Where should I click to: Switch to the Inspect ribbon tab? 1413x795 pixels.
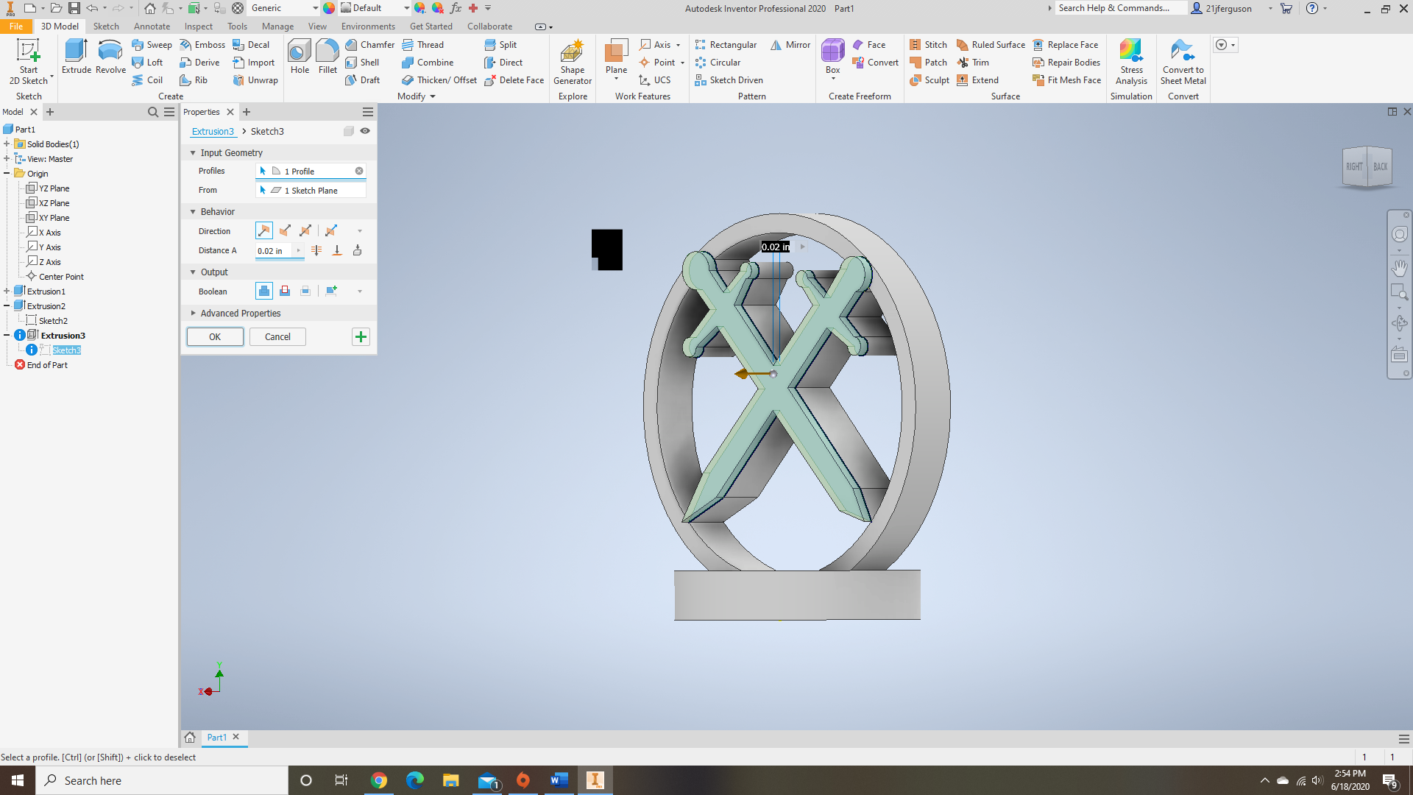(x=198, y=26)
